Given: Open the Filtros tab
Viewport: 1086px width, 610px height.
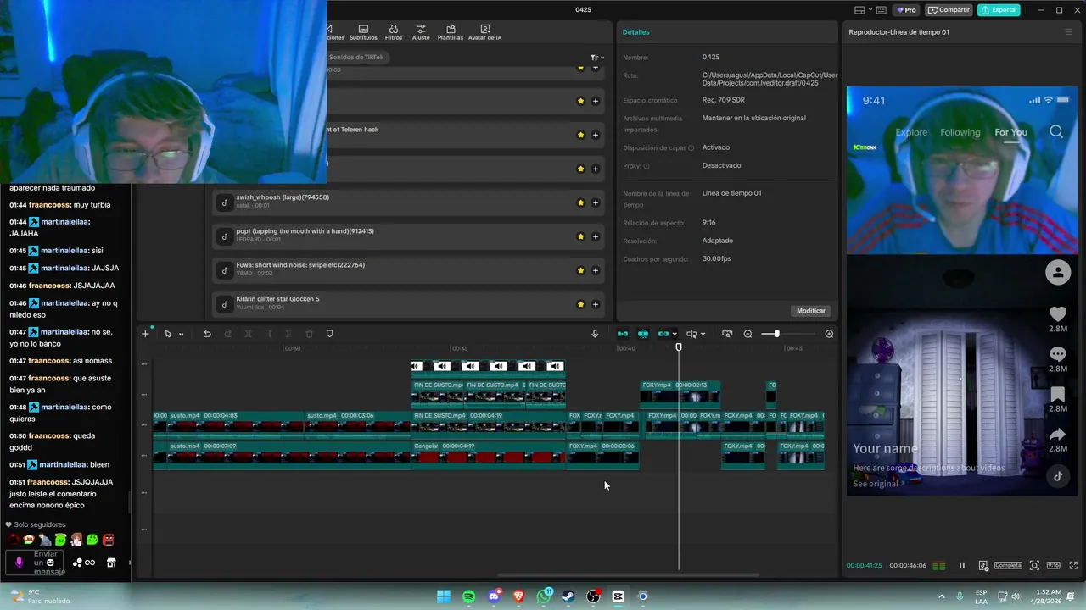Looking at the screenshot, I should pyautogui.click(x=394, y=33).
